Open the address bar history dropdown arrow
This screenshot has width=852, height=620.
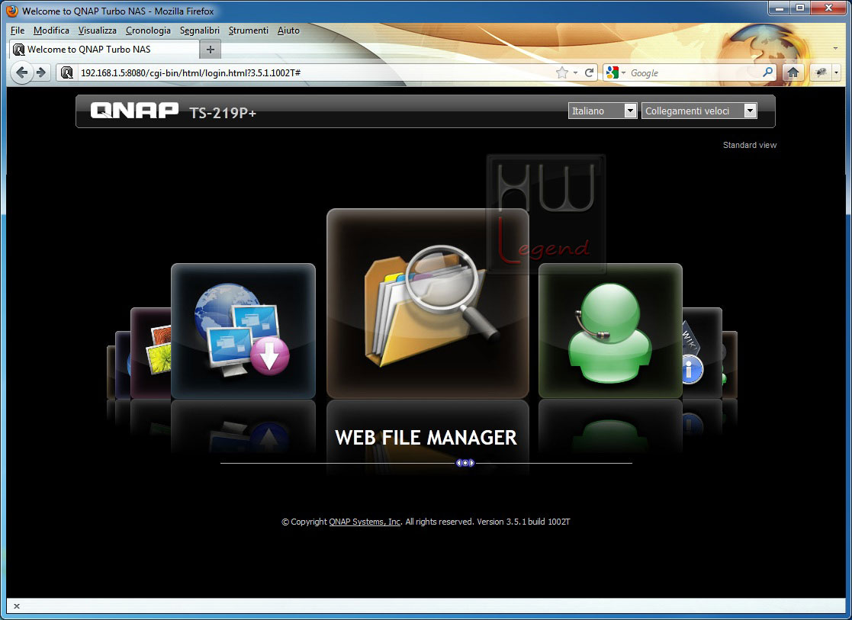pyautogui.click(x=575, y=72)
